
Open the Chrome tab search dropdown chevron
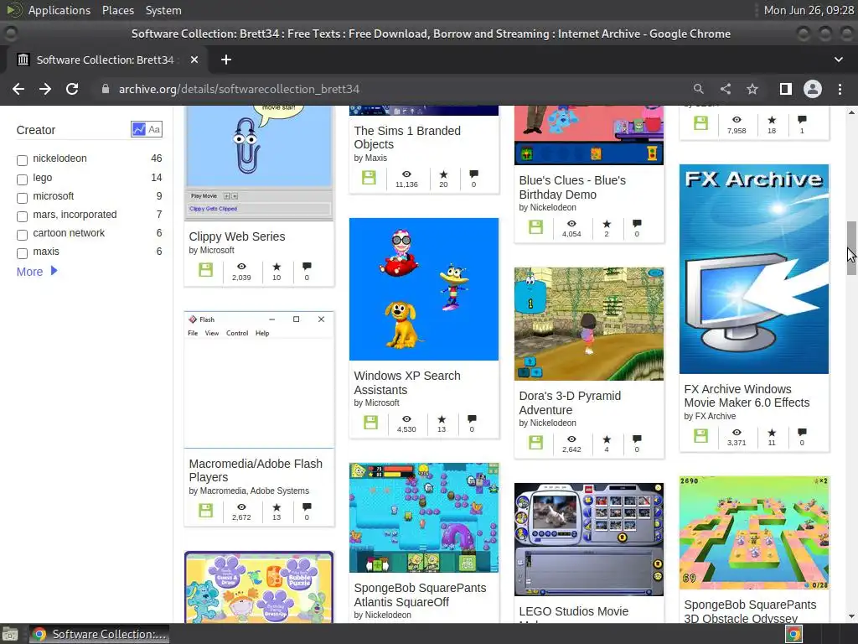click(x=838, y=60)
